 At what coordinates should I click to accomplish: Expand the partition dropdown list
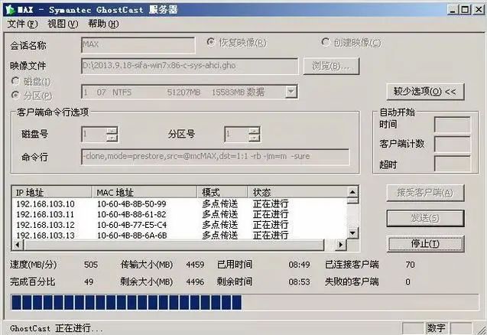291,92
